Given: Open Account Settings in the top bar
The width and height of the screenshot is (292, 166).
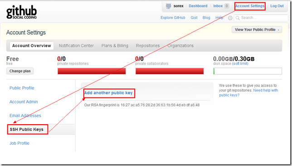Looking at the screenshot, I should (x=250, y=6).
